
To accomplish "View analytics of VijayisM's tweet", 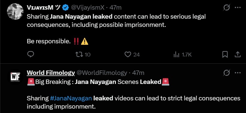I will tap(176, 55).
